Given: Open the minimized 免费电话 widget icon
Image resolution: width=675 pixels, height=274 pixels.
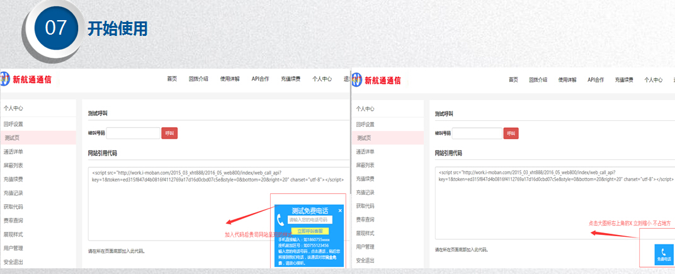Looking at the screenshot, I should coord(664,254).
